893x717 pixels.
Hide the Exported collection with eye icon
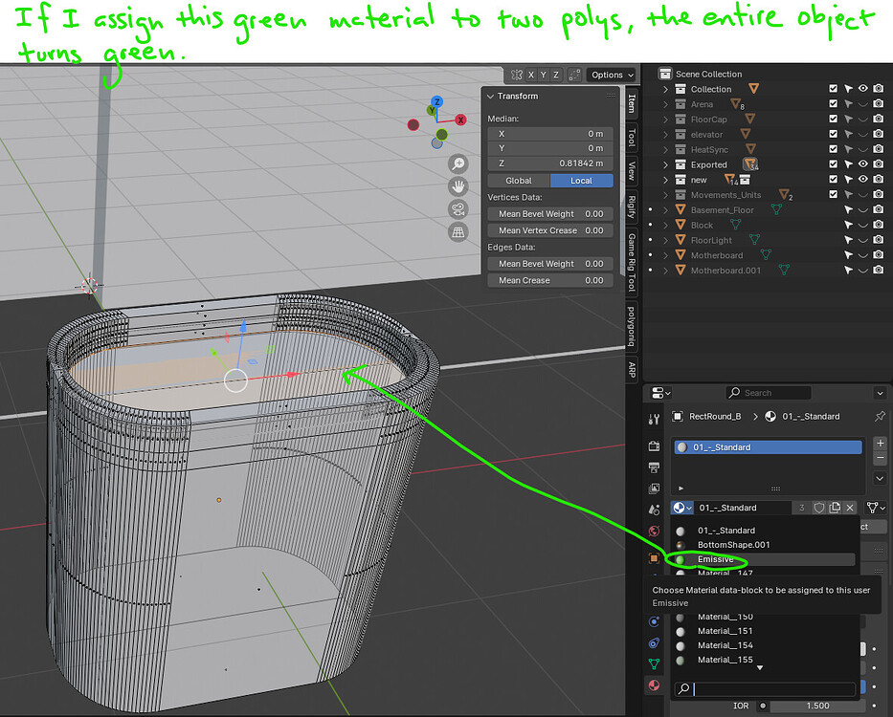pyautogui.click(x=863, y=163)
